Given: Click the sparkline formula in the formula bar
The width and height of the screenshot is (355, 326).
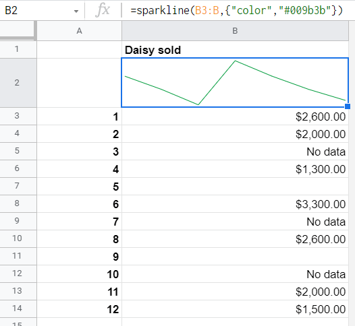Looking at the screenshot, I should pos(237,10).
